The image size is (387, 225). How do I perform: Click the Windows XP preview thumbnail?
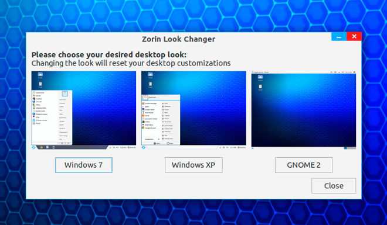pos(193,110)
